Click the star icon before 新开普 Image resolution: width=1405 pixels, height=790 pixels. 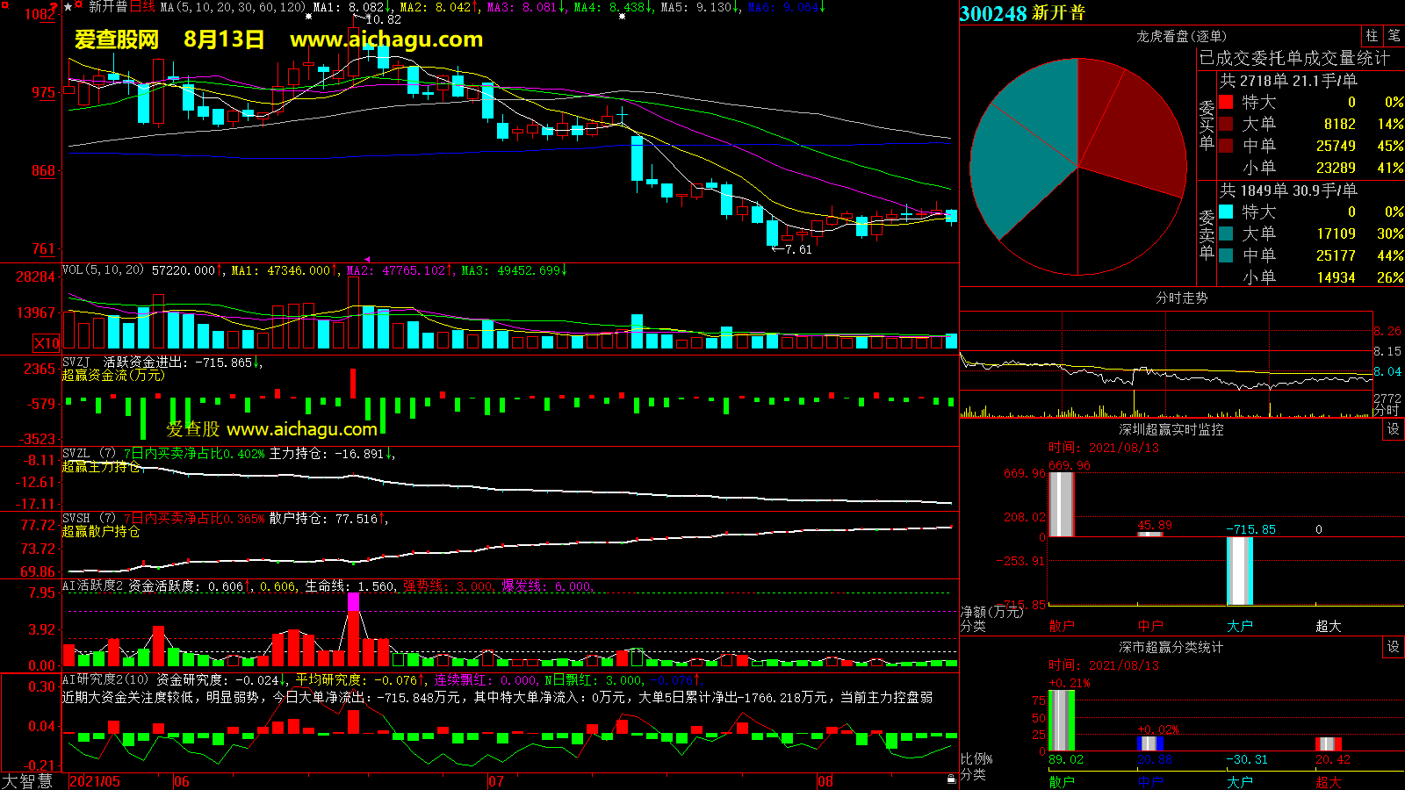click(68, 7)
